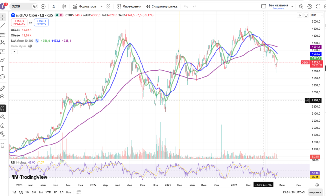The width and height of the screenshot is (326, 196).
Task: Select the chart layout square icon
Action: click(x=263, y=6)
